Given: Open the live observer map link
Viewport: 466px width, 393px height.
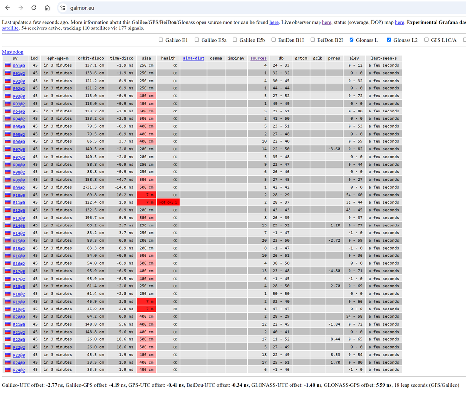Looking at the screenshot, I should [x=326, y=22].
